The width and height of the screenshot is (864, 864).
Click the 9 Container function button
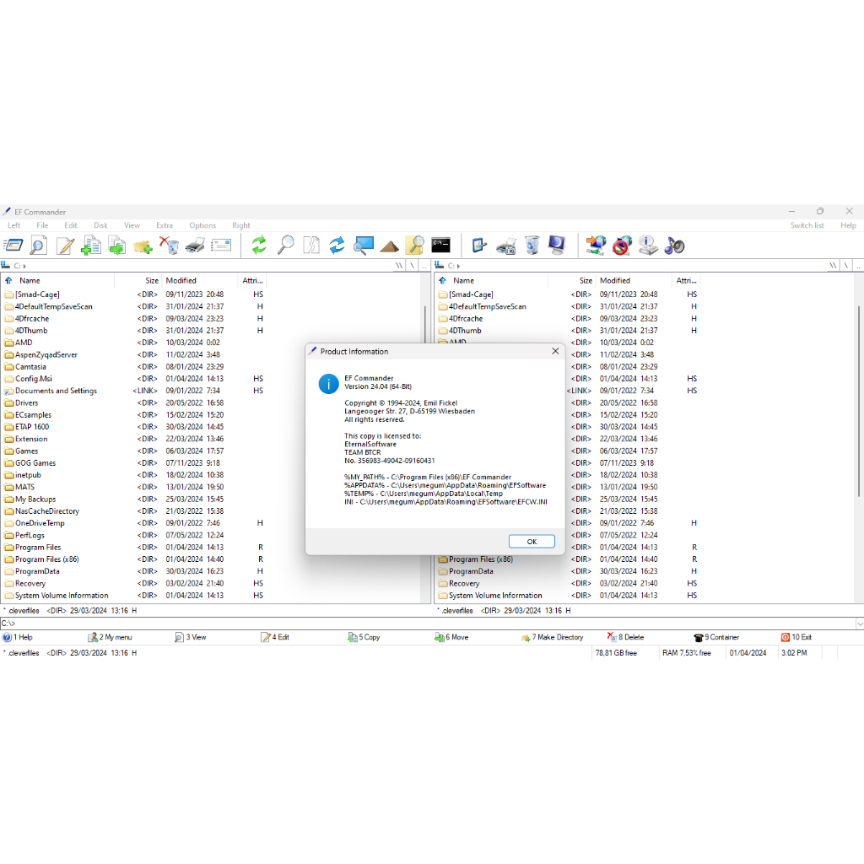click(716, 637)
